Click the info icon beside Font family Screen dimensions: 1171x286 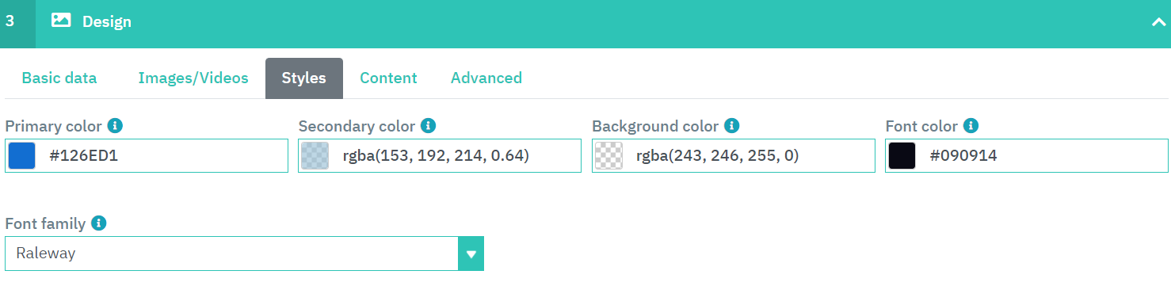pos(98,223)
